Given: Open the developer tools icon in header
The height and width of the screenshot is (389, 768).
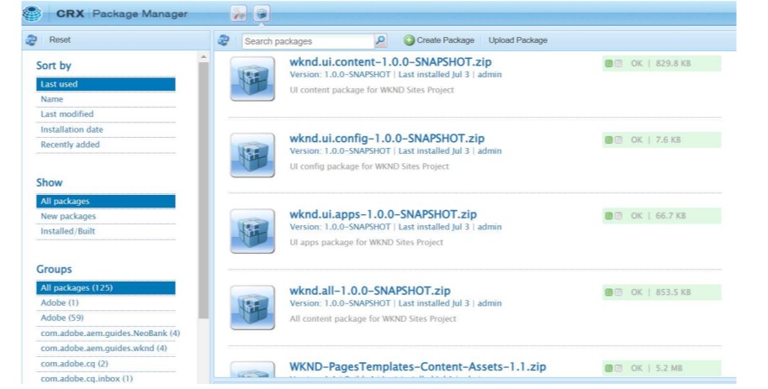Looking at the screenshot, I should tap(239, 13).
